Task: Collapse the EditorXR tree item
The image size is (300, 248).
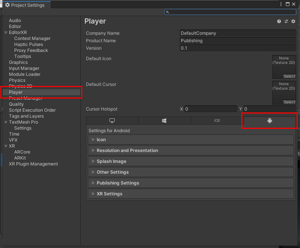Action: click(x=5, y=32)
